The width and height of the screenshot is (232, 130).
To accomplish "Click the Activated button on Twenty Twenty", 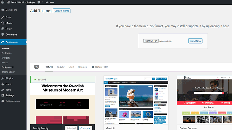I will click(71, 128).
